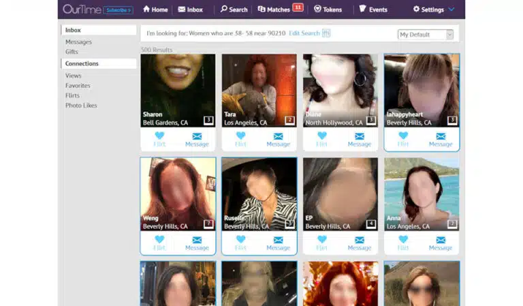This screenshot has height=306, width=523.
Task: Click the Edit Search link
Action: pos(304,33)
